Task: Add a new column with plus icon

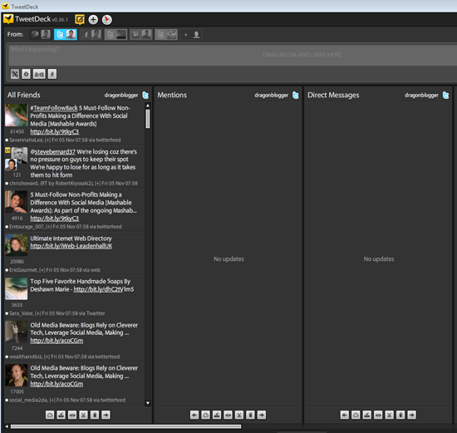Action: tap(93, 20)
